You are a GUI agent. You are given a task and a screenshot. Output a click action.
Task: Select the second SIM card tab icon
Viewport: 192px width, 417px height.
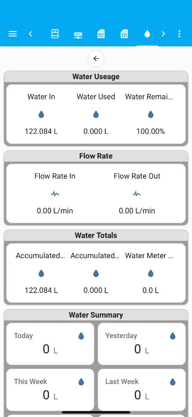[124, 34]
